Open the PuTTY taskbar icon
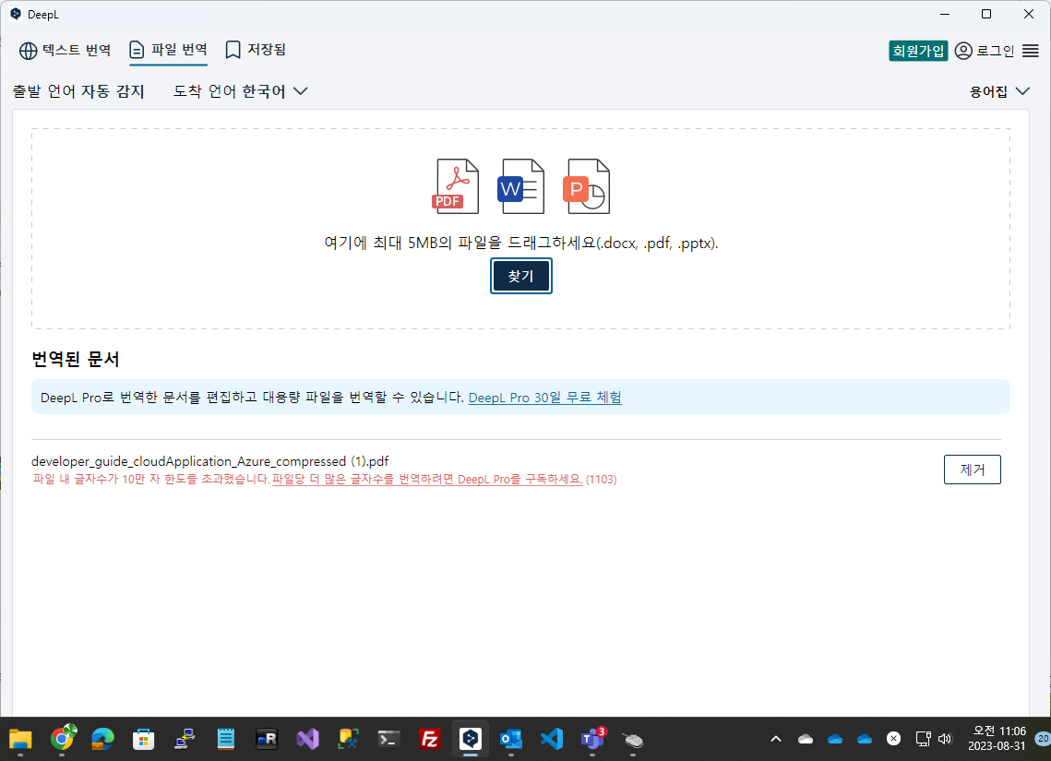The width and height of the screenshot is (1051, 761). point(185,739)
